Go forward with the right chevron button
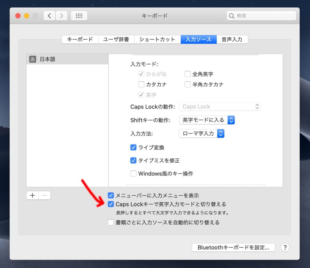Screen dimensions: 310x268 (x=61, y=16)
